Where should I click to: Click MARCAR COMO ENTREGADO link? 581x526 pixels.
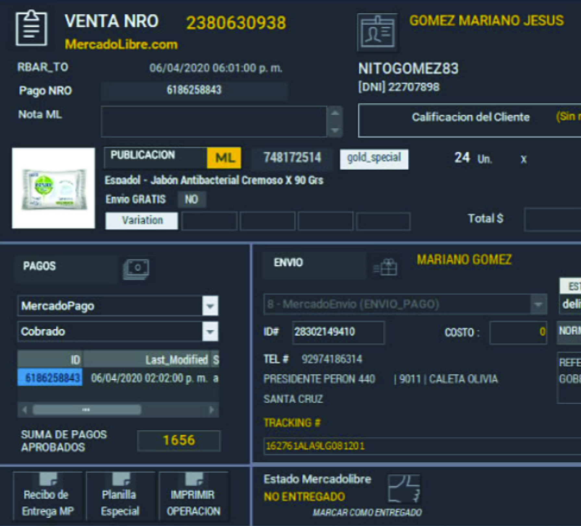click(367, 512)
